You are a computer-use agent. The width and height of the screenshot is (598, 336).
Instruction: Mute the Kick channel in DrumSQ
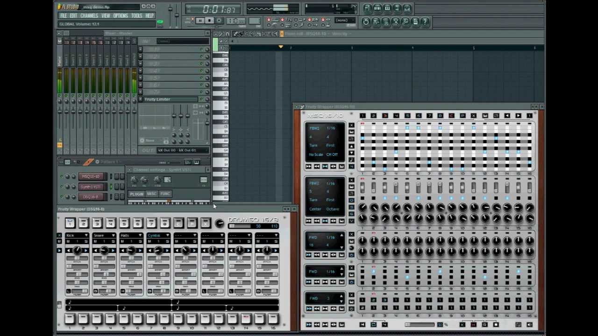[x=68, y=241]
